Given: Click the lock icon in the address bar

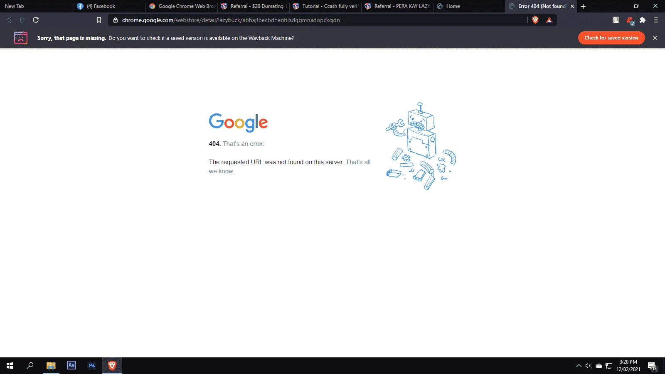Looking at the screenshot, I should [x=116, y=20].
